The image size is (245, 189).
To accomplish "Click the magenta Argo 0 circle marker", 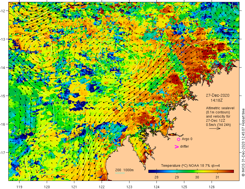I will (x=178, y=139).
